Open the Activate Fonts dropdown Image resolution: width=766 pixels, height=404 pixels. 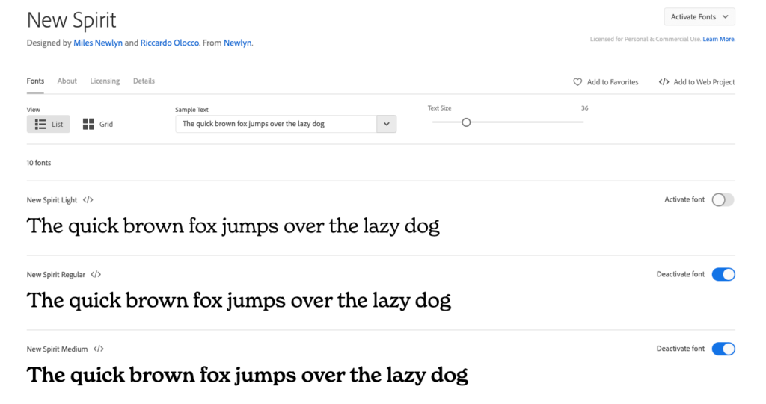(x=699, y=17)
